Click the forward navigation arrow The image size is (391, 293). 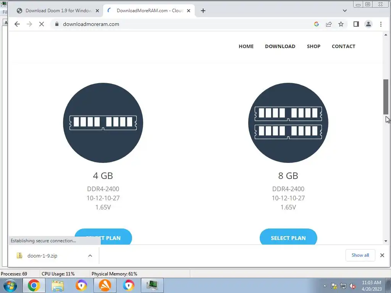coord(29,24)
